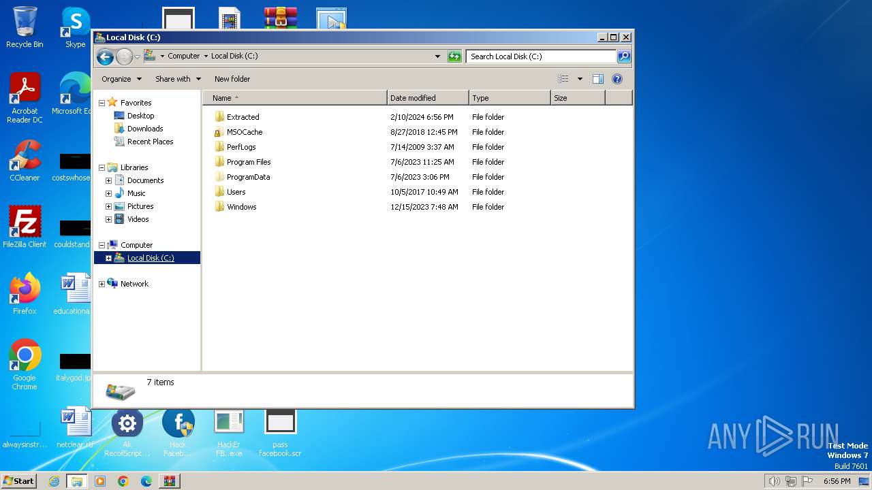The width and height of the screenshot is (872, 490).
Task: Click the Firefox desktop icon
Action: point(25,293)
